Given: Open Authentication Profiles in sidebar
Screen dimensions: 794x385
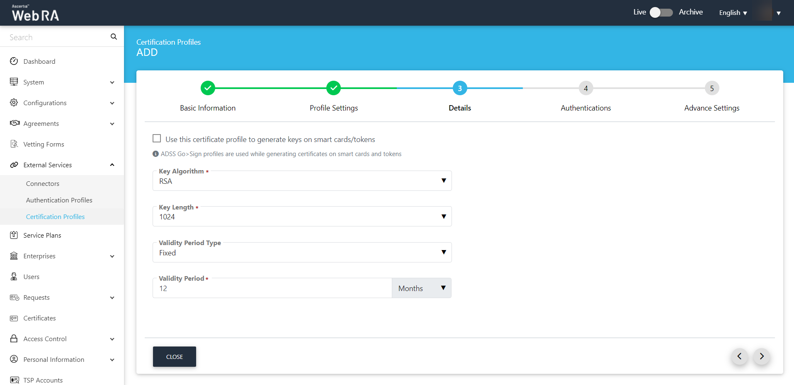Looking at the screenshot, I should [x=59, y=200].
